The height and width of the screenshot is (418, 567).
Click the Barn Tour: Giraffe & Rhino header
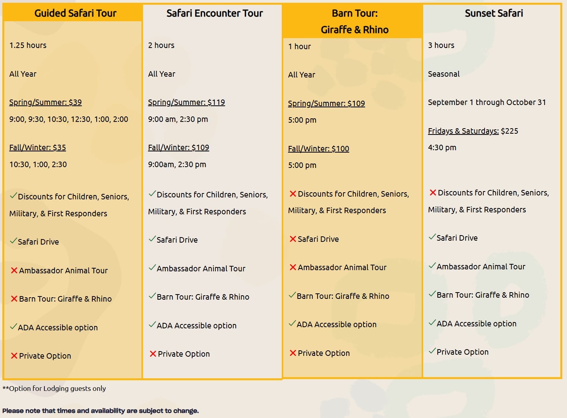pos(354,21)
